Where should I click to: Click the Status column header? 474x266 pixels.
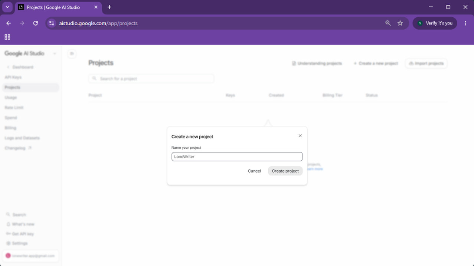coord(372,95)
